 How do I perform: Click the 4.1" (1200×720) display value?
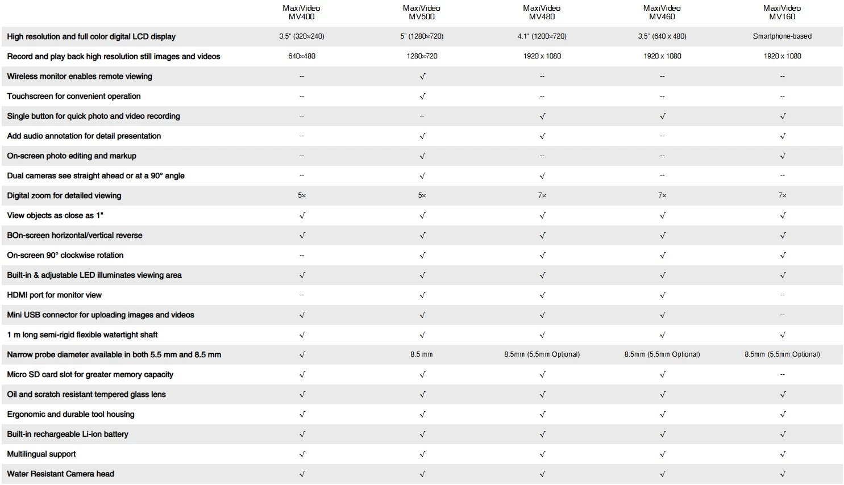pos(542,36)
